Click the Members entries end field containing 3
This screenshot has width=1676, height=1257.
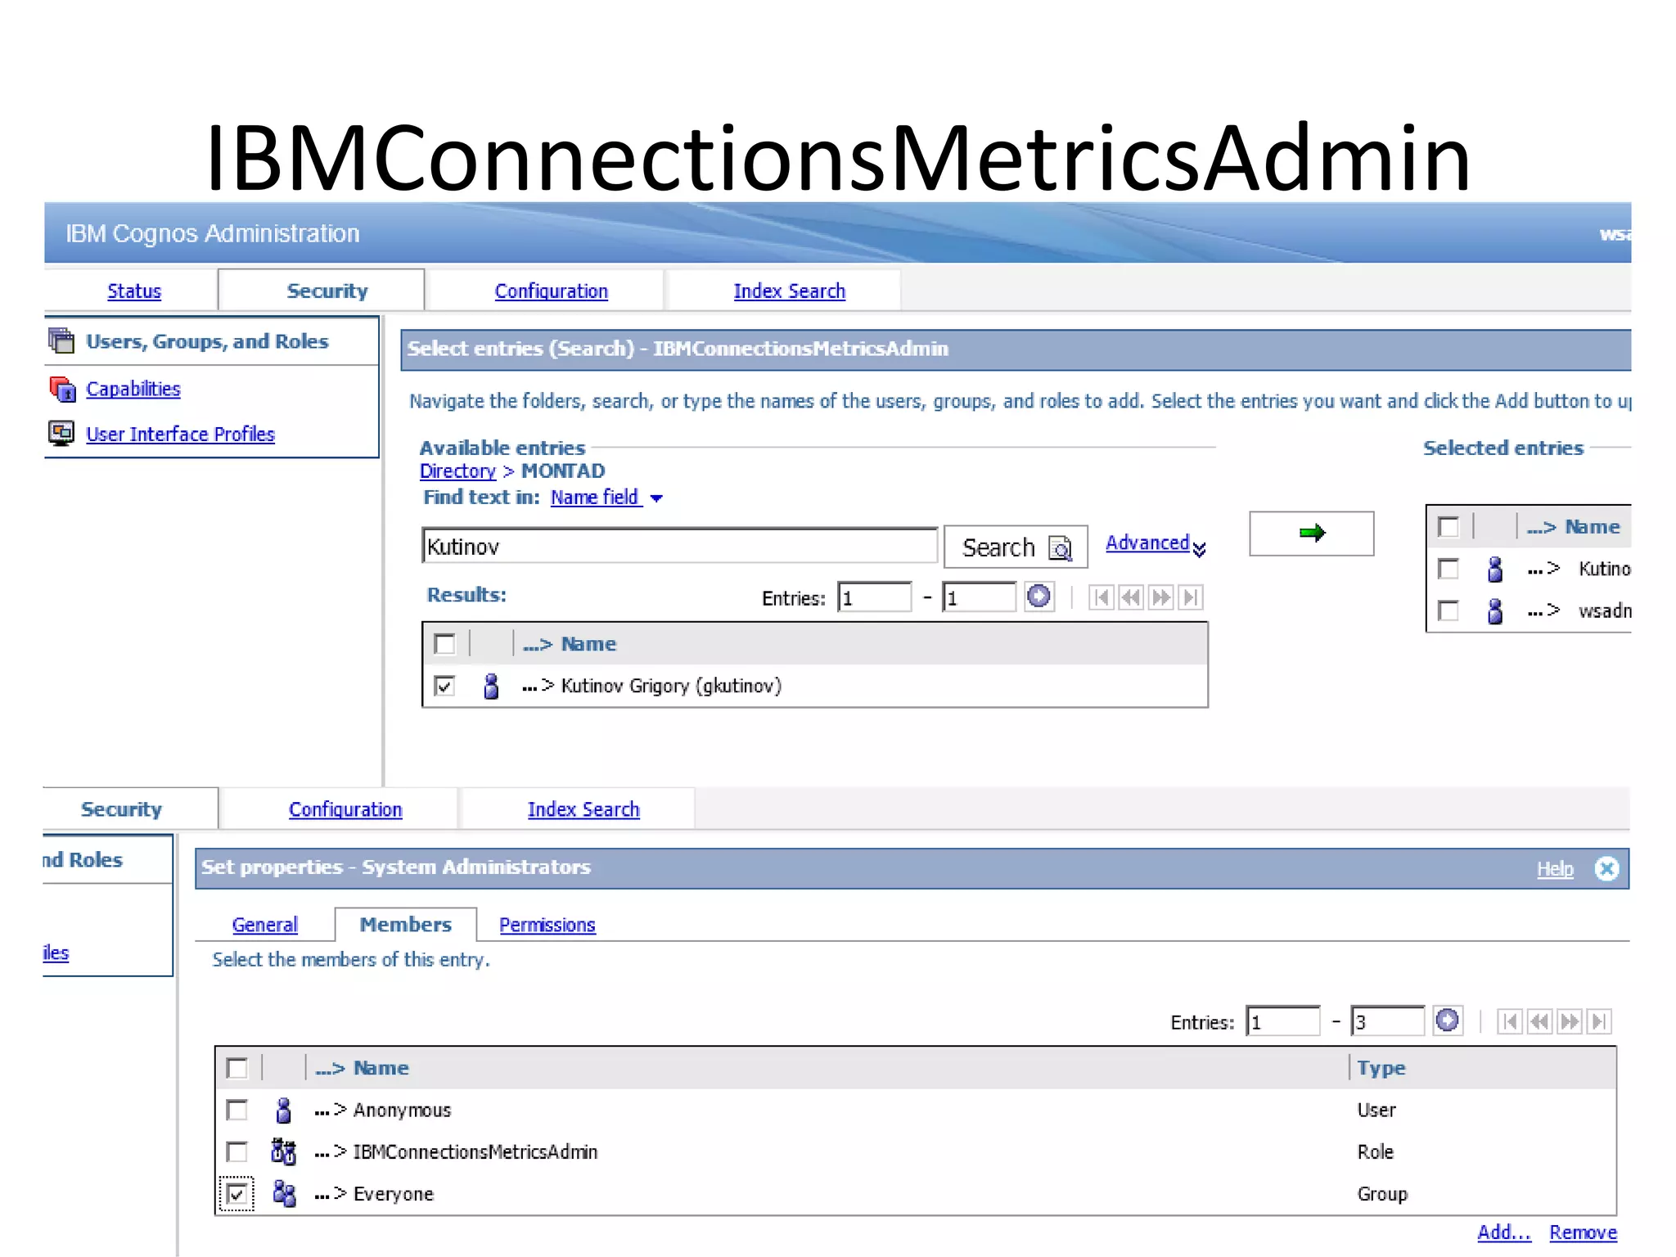tap(1388, 1021)
